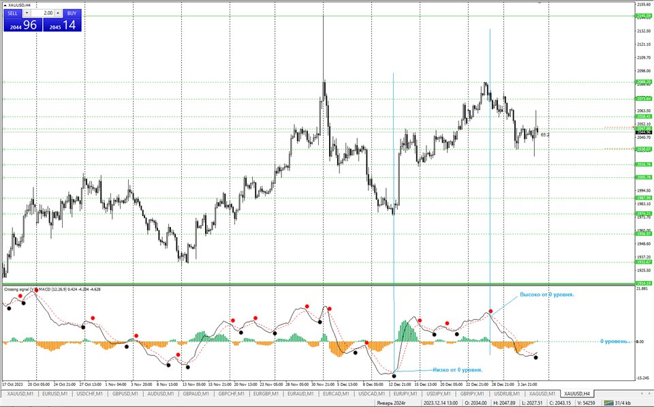The width and height of the screenshot is (654, 407).
Task: Click the 'Низко от 0 уровня.' annotation
Action: click(x=458, y=370)
